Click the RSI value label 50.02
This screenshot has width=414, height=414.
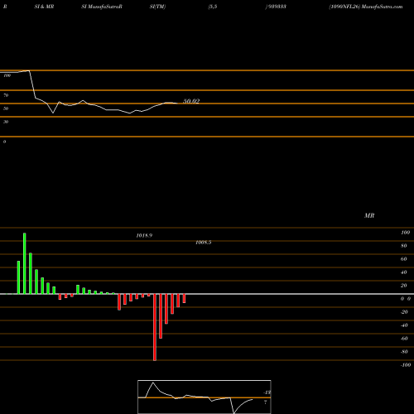click(x=191, y=101)
